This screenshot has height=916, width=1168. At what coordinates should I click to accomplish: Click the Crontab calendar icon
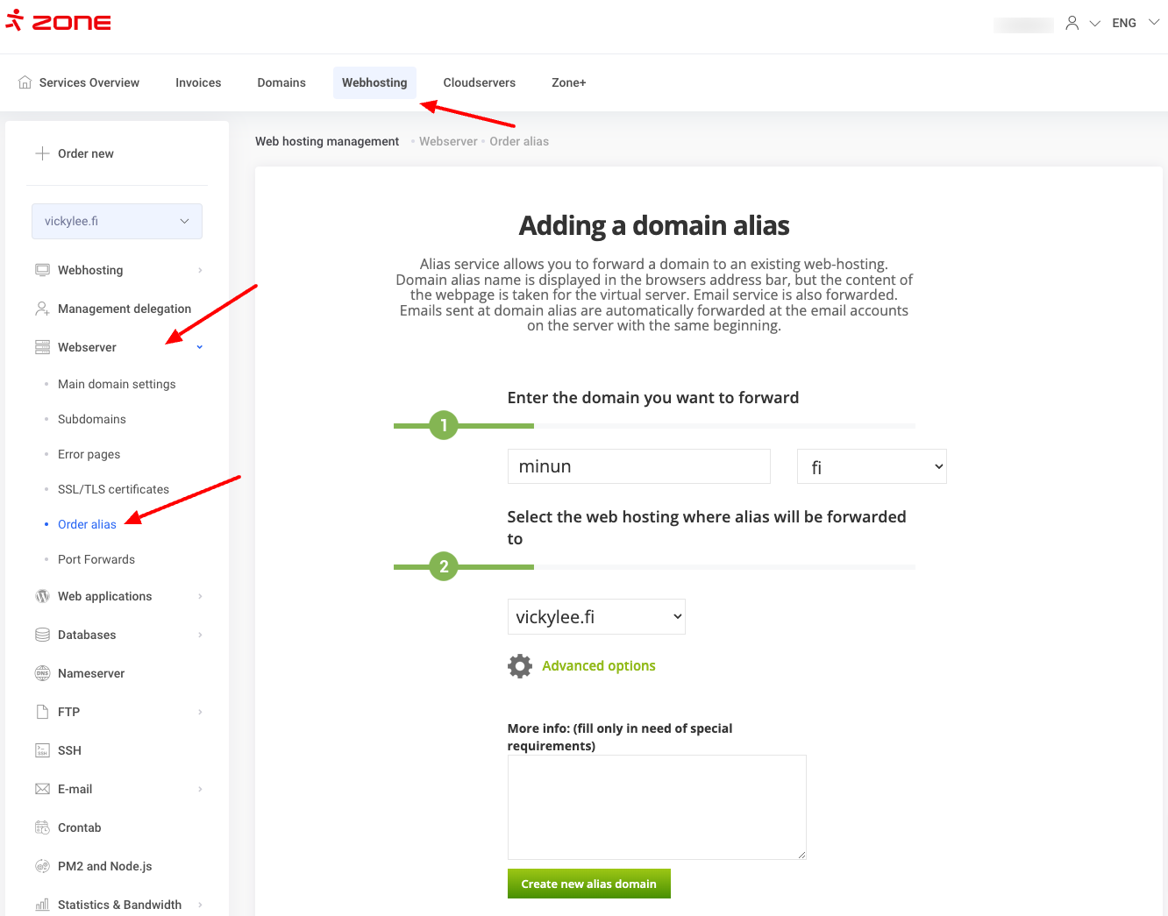tap(42, 827)
